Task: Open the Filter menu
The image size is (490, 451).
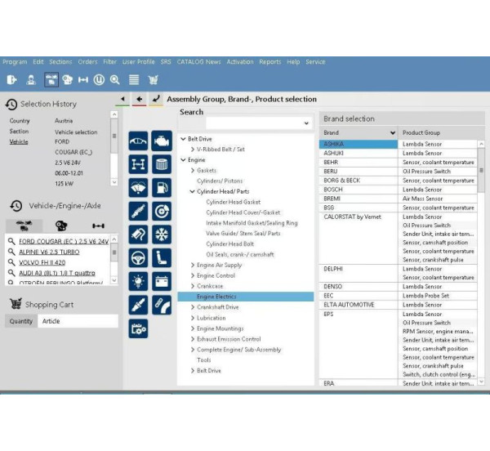Action: pyautogui.click(x=109, y=62)
